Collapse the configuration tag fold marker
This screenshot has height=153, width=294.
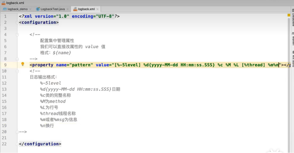click(x=17, y=22)
